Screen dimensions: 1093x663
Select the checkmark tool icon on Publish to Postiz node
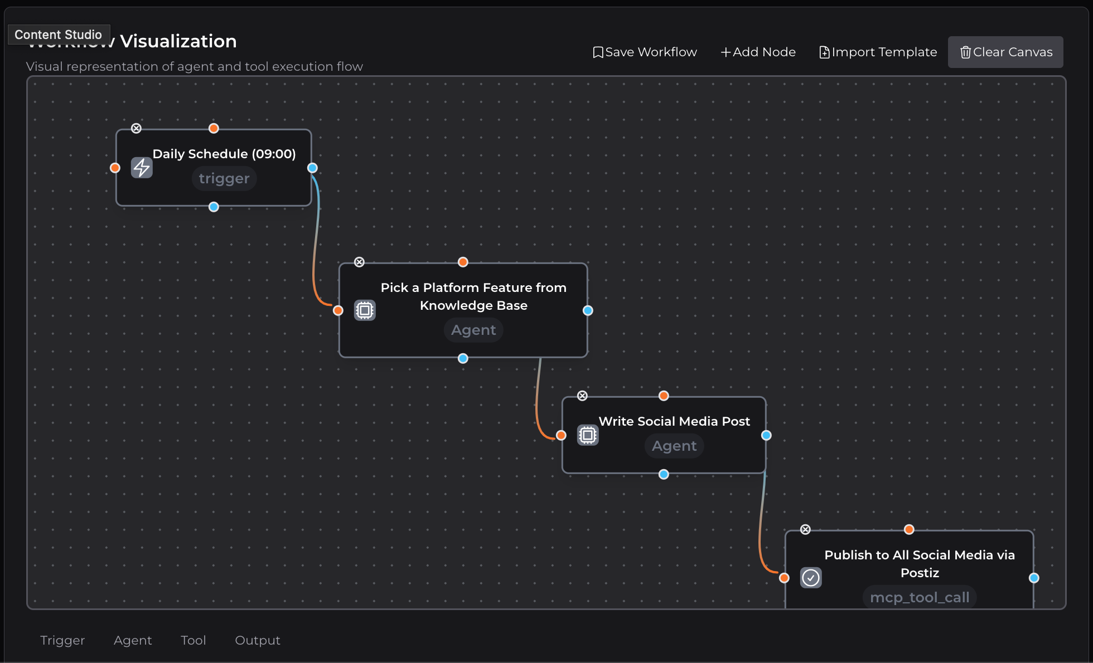click(811, 578)
